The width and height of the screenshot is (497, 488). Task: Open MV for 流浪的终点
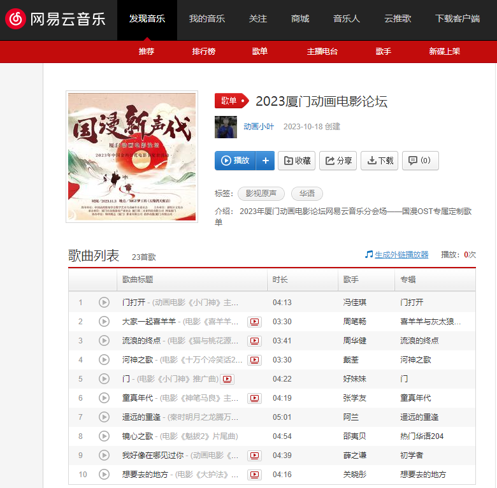coord(254,341)
